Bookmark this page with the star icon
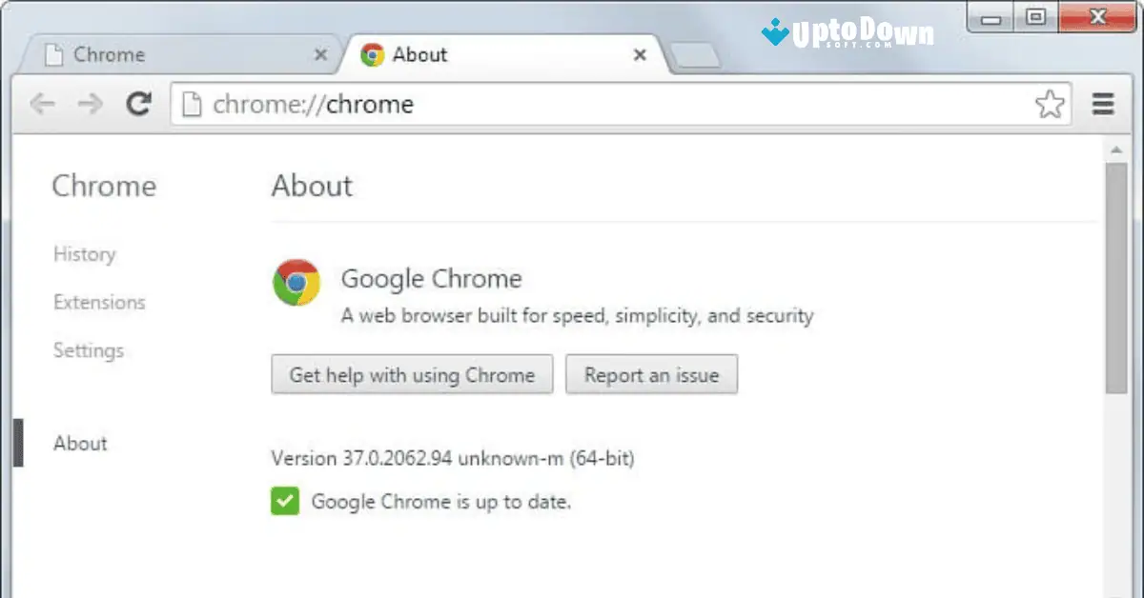Screen dimensions: 1144x598 pyautogui.click(x=1051, y=104)
